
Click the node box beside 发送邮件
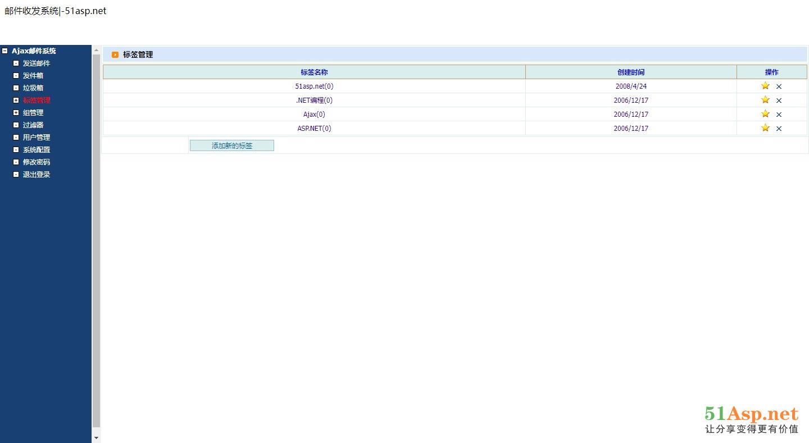pos(16,63)
